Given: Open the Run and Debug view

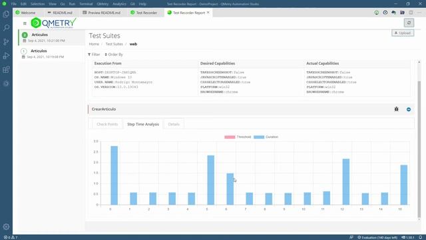Looking at the screenshot, I should 6,55.
